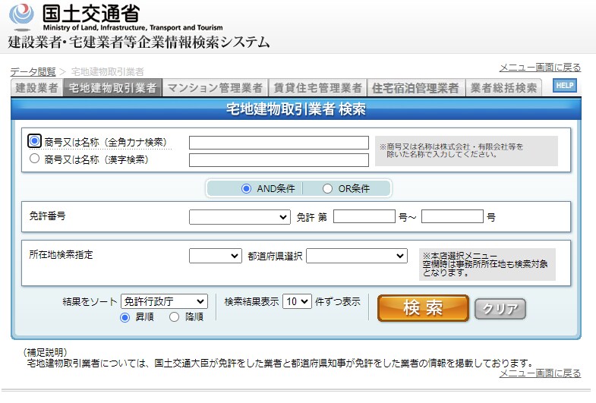
Task: Switch to the マンション管理業者 tab
Action: pos(215,88)
